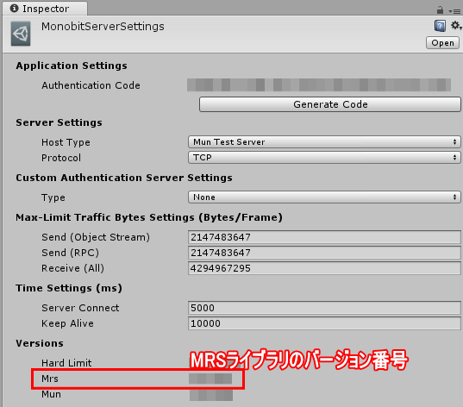Click the Host Type label
This screenshot has height=407, width=463.
[x=66, y=142]
